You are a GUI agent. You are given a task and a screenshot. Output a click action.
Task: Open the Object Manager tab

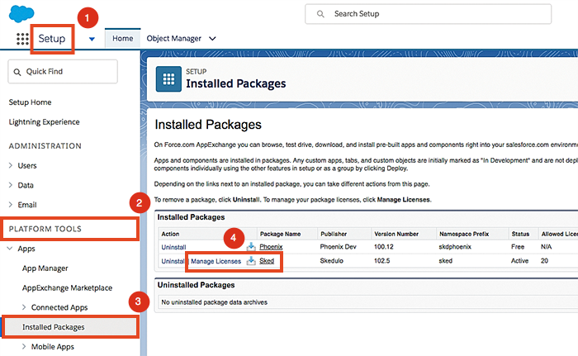(174, 38)
